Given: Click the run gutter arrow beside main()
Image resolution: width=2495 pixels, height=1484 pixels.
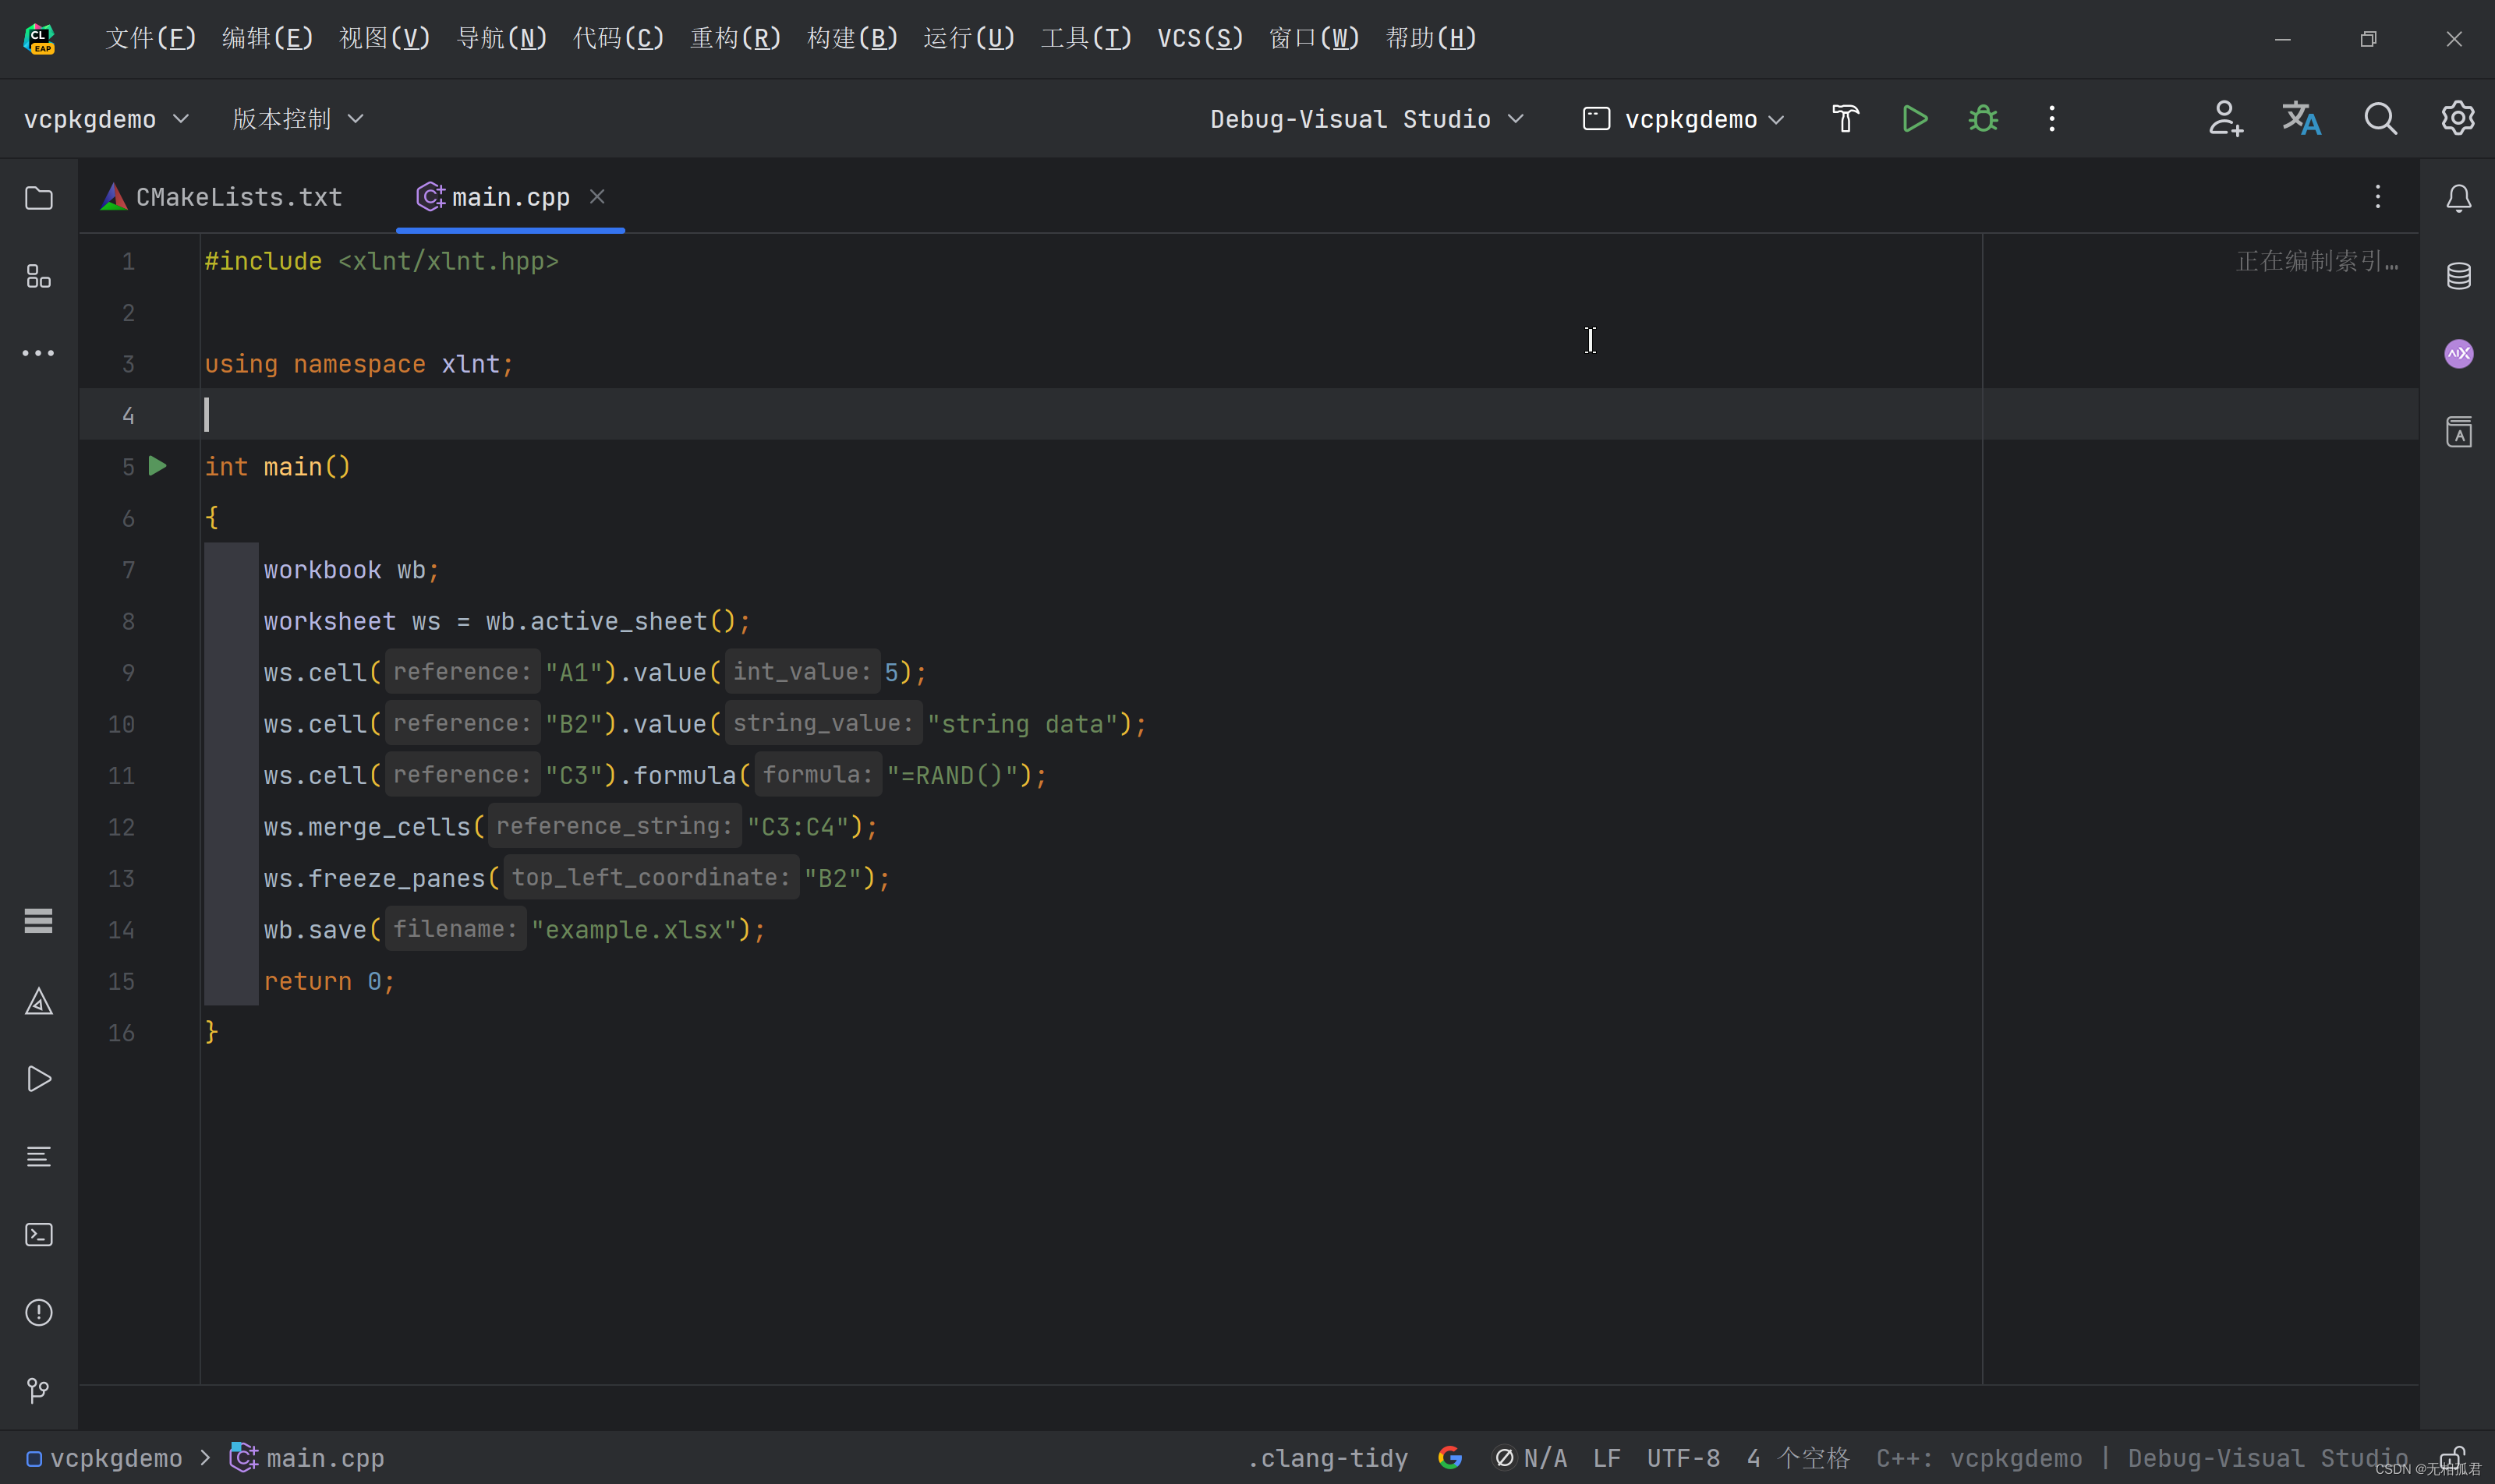Looking at the screenshot, I should click(158, 466).
